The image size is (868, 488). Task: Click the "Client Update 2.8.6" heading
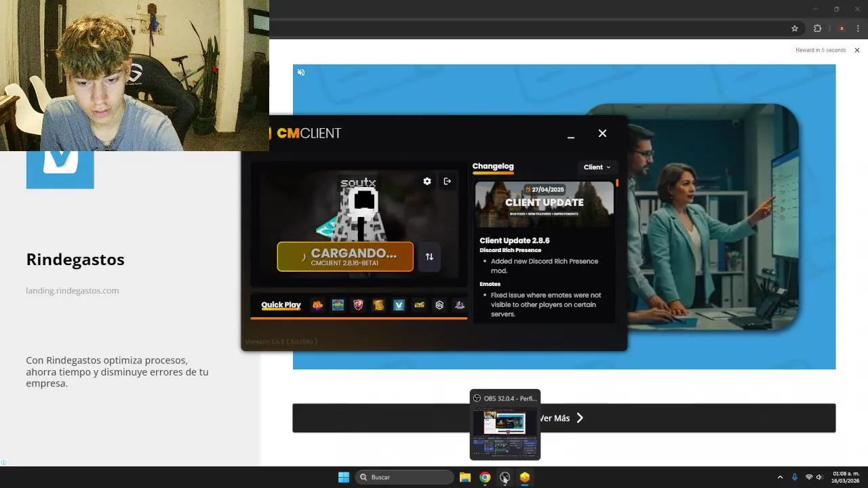pos(515,241)
